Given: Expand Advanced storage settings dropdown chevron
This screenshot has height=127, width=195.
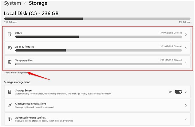Looking at the screenshot, I should point(186,119).
